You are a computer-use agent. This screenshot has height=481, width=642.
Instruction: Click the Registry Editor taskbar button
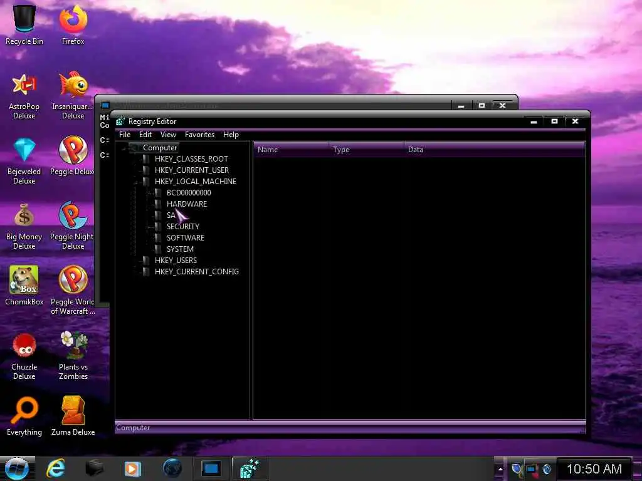click(x=250, y=468)
